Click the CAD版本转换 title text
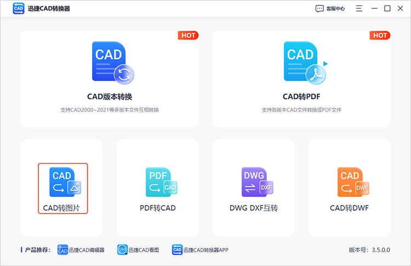The height and width of the screenshot is (266, 411). [110, 97]
